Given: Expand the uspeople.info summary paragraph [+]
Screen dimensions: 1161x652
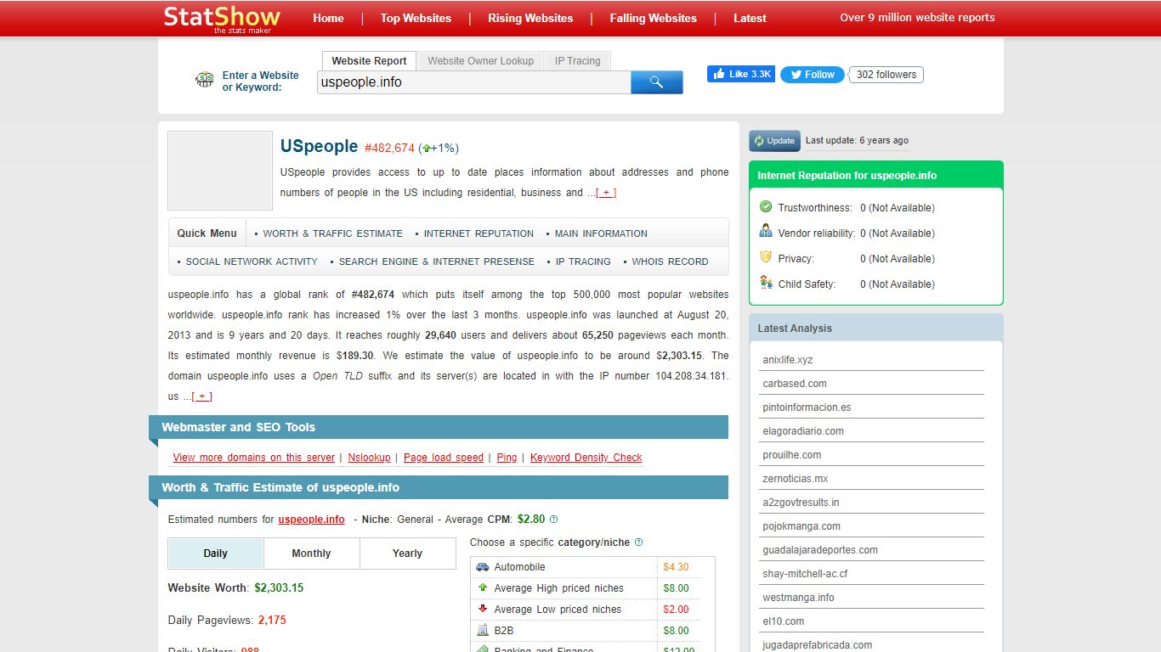Looking at the screenshot, I should coord(201,396).
